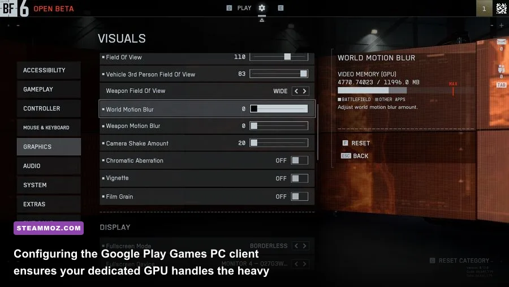
Task: Click the MONITOR 4 Fullscreen Device value
Action: coord(255,264)
